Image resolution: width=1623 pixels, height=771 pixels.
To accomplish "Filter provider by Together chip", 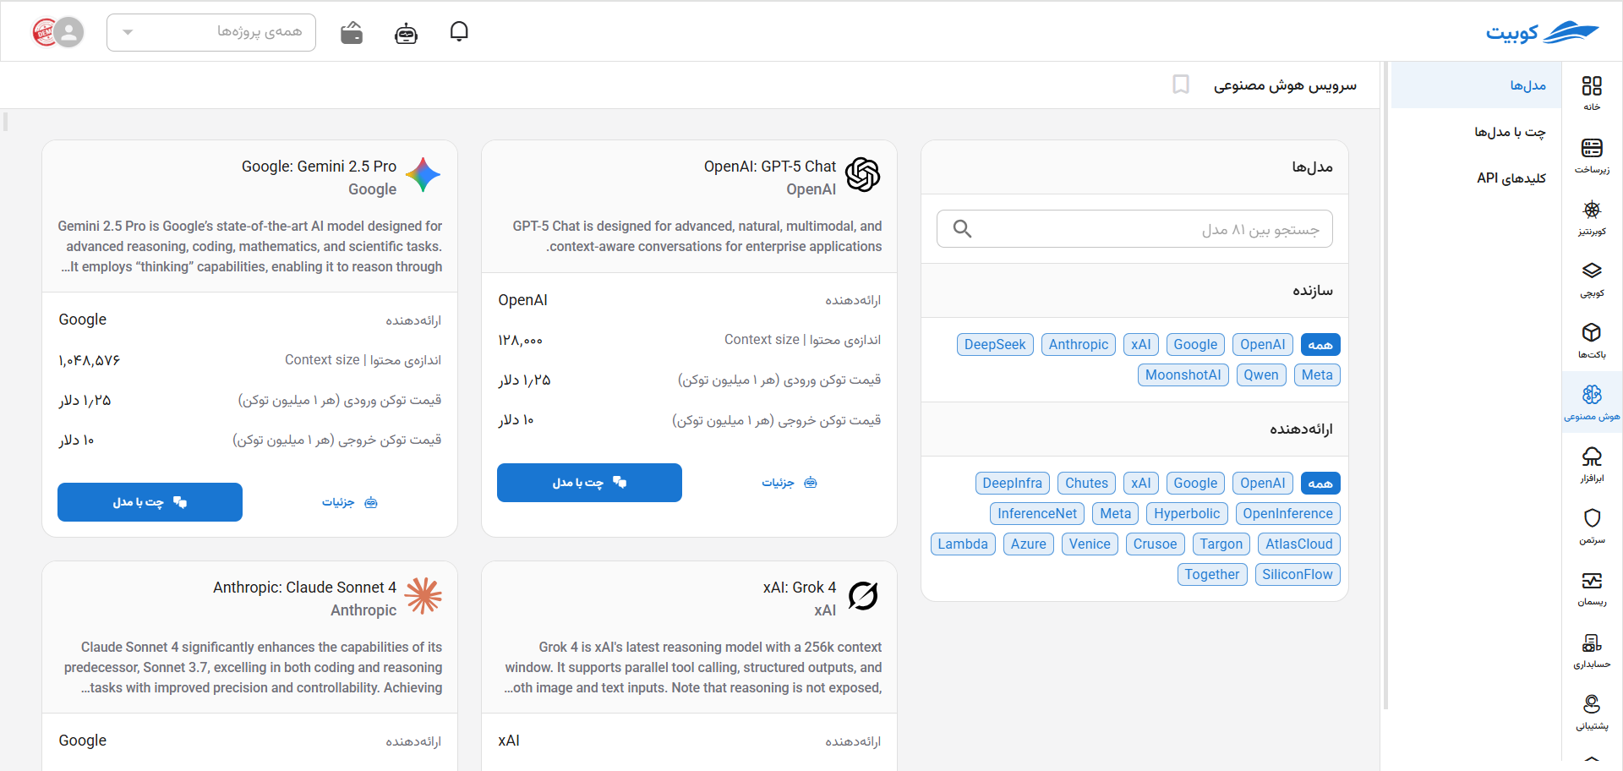I will [x=1212, y=574].
